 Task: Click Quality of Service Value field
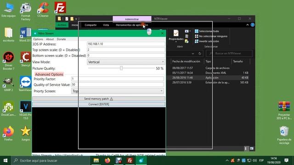[118, 84]
